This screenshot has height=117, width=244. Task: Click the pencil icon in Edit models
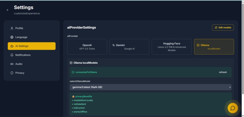pos(216,27)
